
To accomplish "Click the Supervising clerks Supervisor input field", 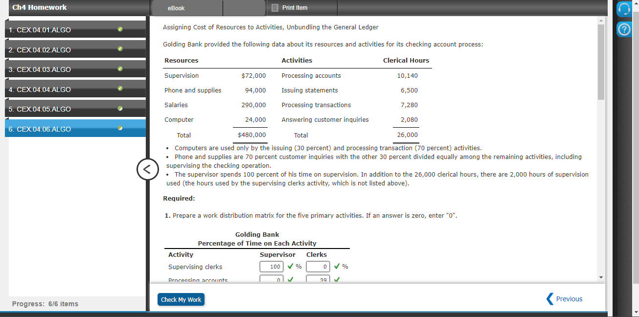I will (x=271, y=266).
